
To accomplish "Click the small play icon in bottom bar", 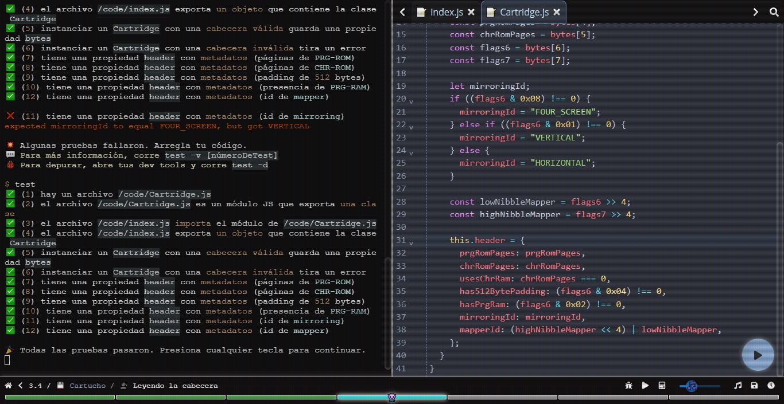I will point(645,386).
